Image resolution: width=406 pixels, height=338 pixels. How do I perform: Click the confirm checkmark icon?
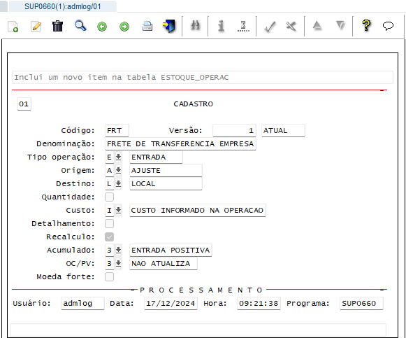click(x=269, y=27)
